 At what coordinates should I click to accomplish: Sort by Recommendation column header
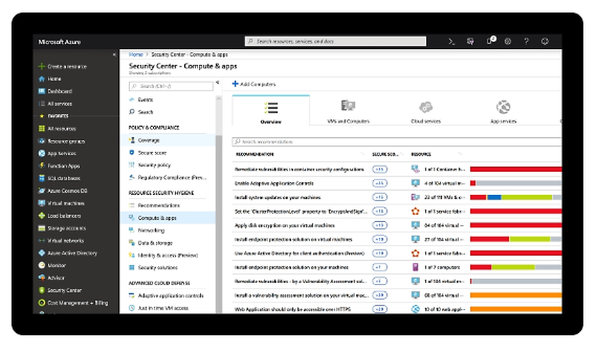tap(254, 154)
